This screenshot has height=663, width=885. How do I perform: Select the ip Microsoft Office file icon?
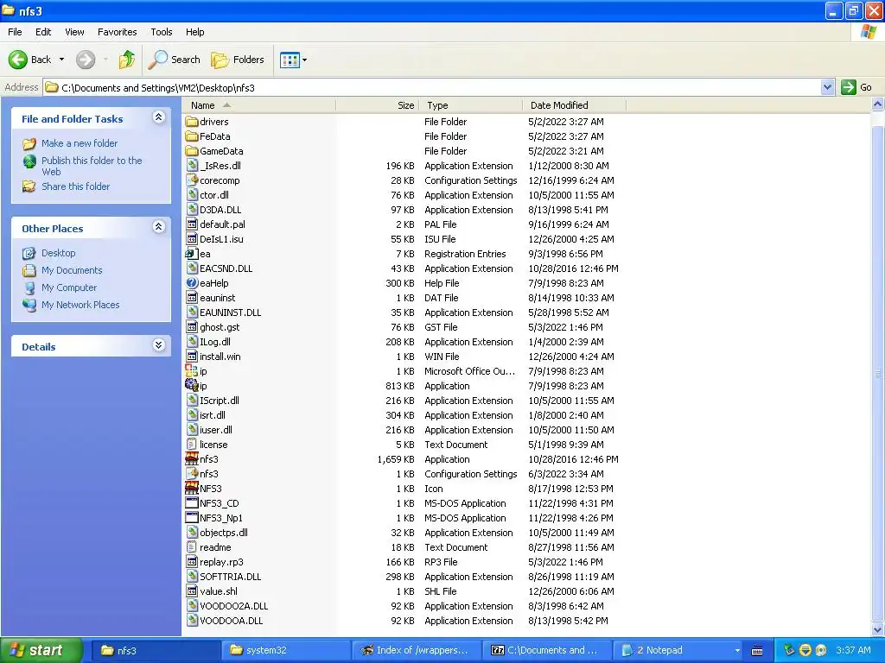tap(192, 370)
